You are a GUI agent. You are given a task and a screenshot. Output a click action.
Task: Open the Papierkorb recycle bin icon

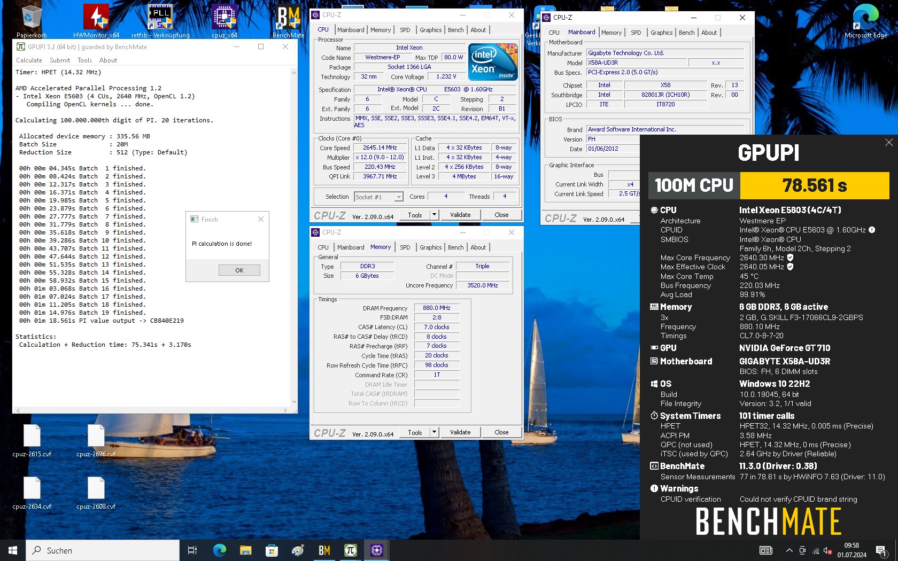(32, 20)
